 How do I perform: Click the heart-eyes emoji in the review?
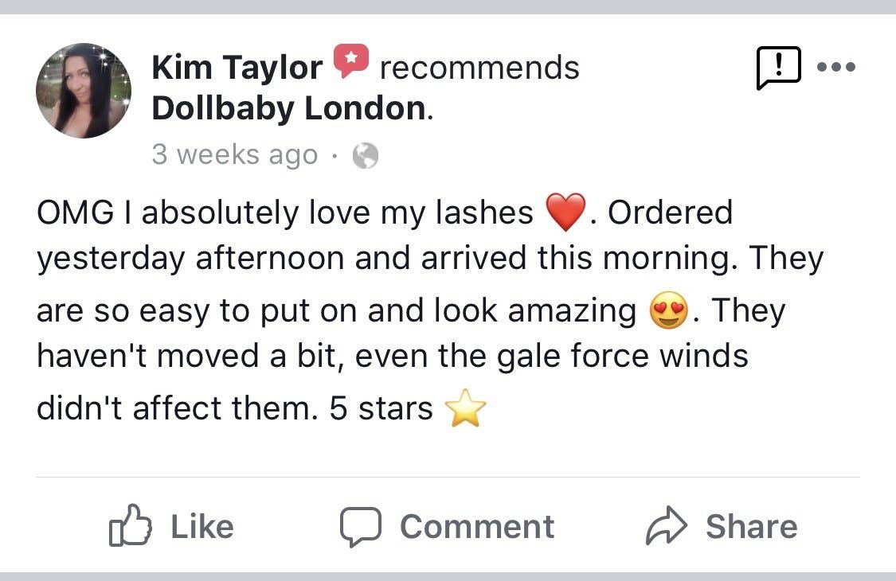[667, 310]
